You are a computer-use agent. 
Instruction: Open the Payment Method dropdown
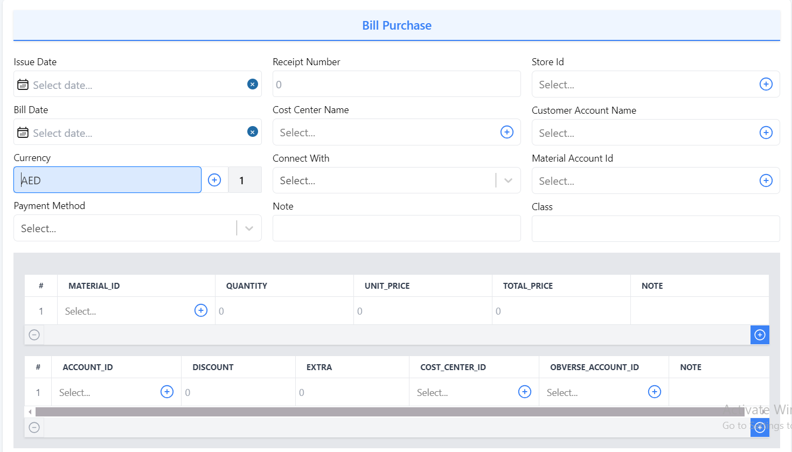tap(249, 228)
